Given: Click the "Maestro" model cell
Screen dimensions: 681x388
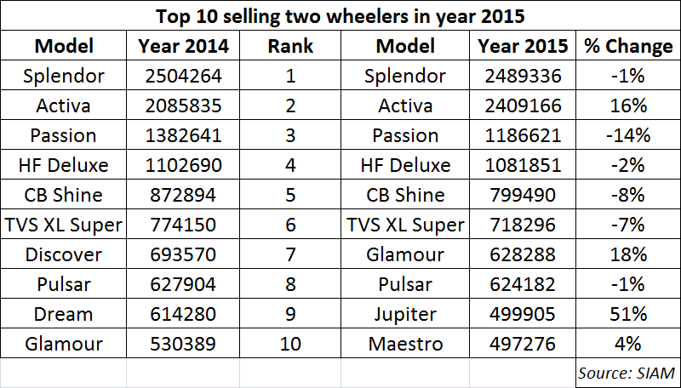Looking at the screenshot, I should (407, 344).
